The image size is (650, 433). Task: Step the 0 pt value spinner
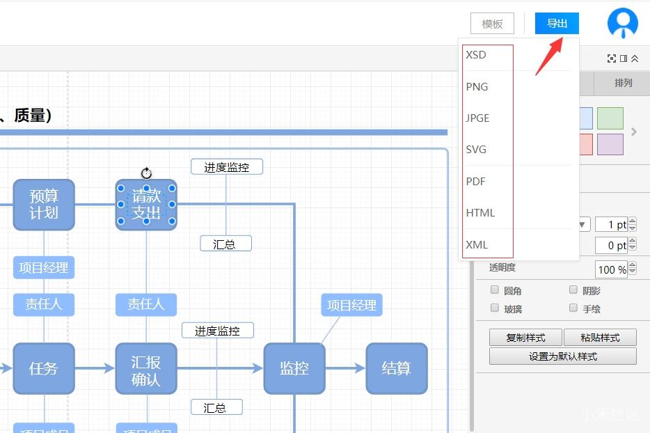coord(632,244)
